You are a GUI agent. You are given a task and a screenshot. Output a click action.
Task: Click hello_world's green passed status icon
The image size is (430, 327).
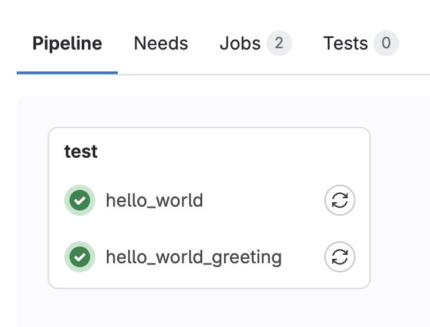80,200
